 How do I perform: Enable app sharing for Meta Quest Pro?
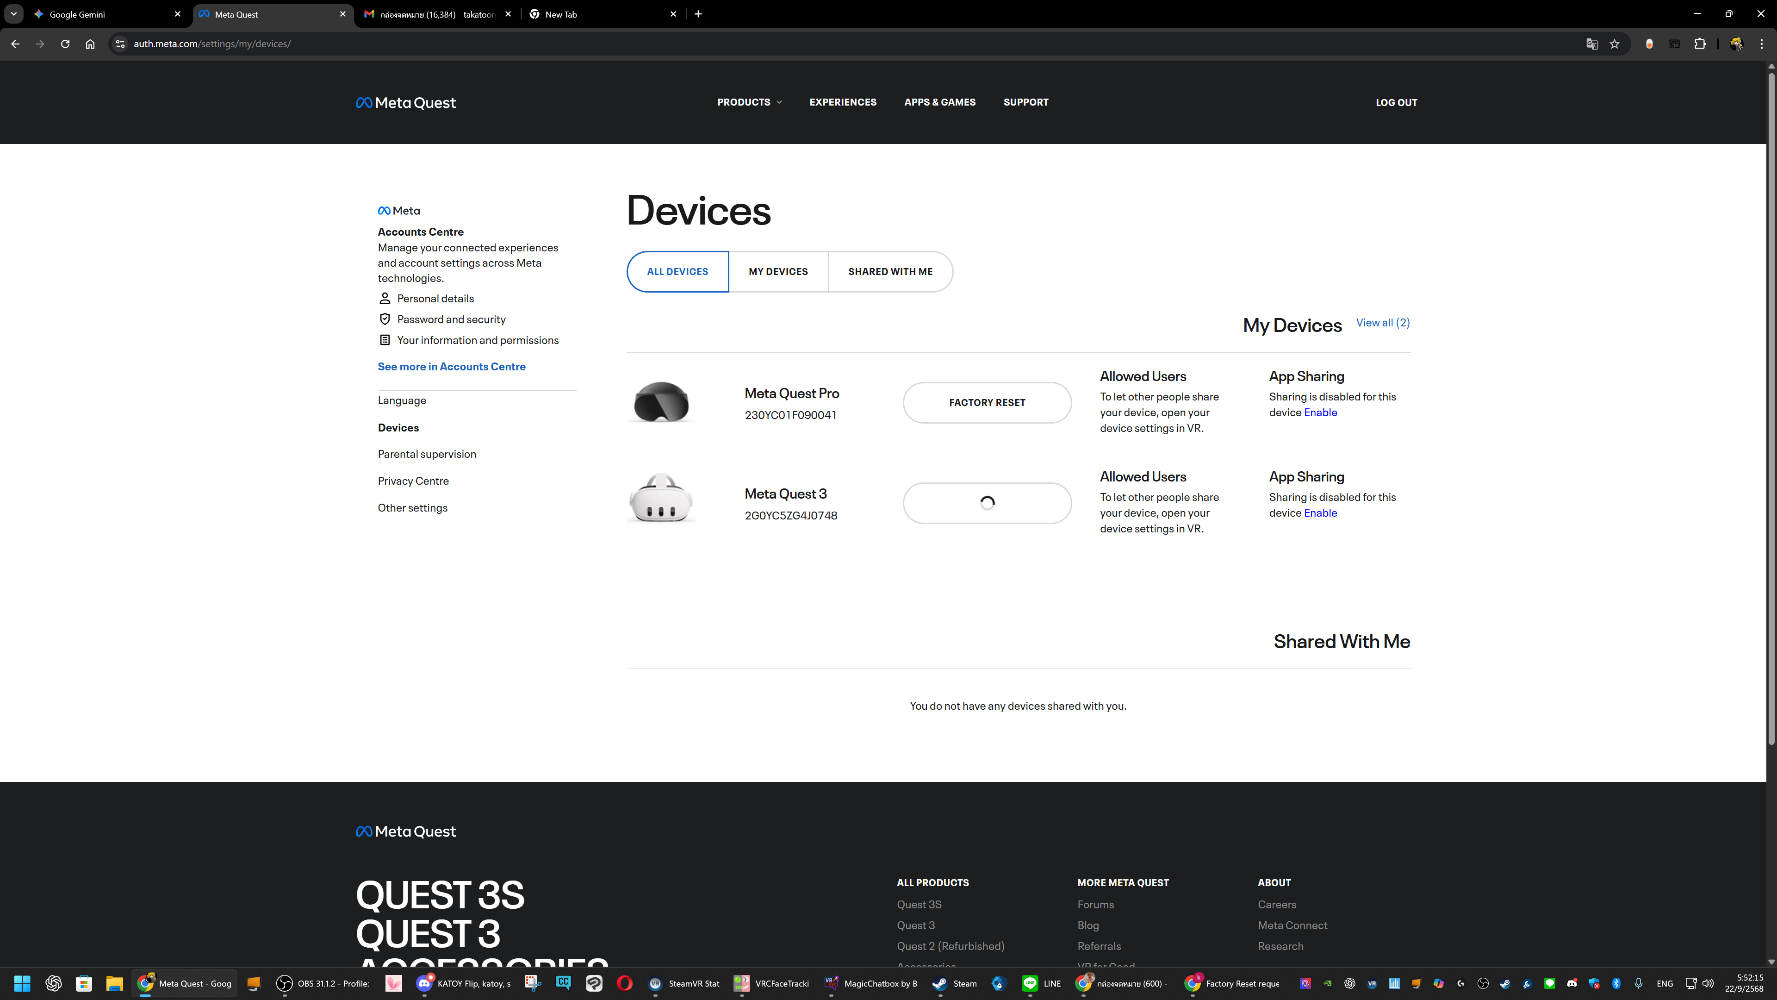[1320, 412]
